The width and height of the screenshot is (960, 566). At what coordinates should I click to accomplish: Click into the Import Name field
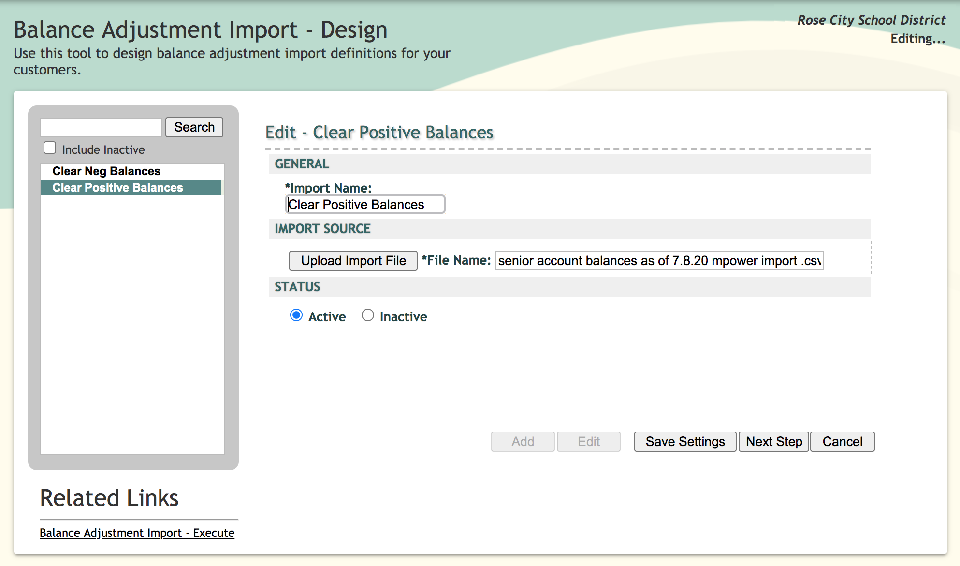point(365,205)
